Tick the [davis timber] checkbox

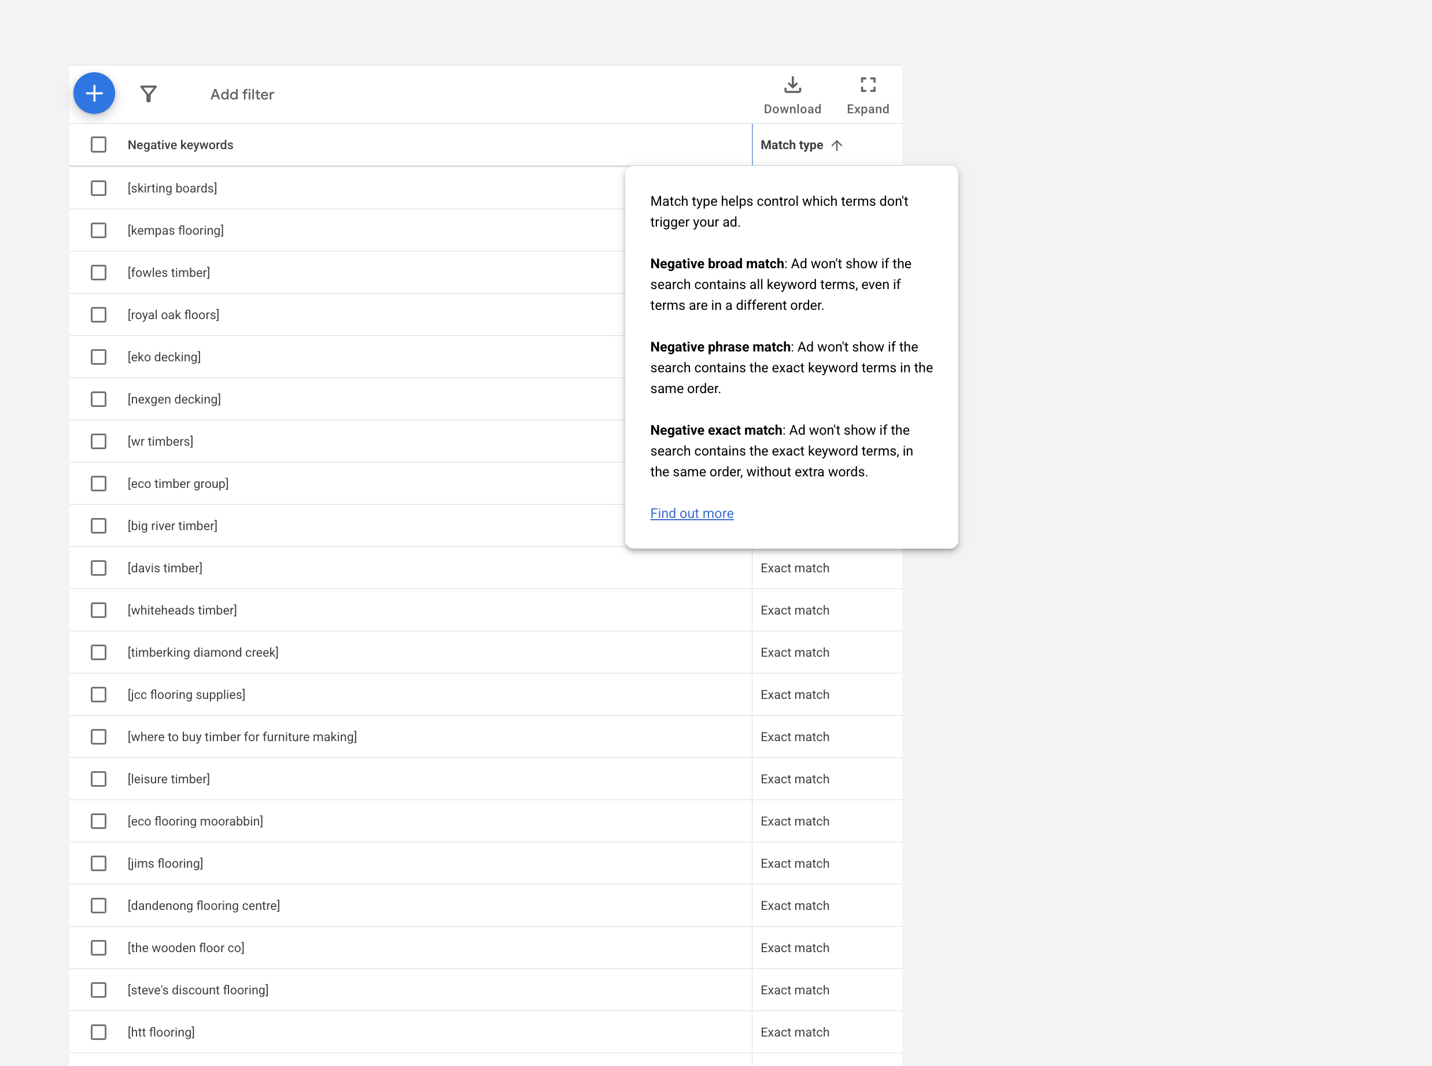pos(98,568)
